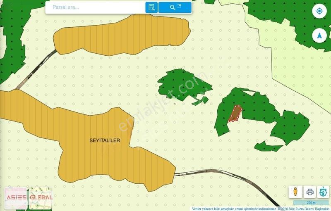Viewport: 331px width, 211px height.
Task: Click the navigation arrow compass icon
Action: coord(319,36)
